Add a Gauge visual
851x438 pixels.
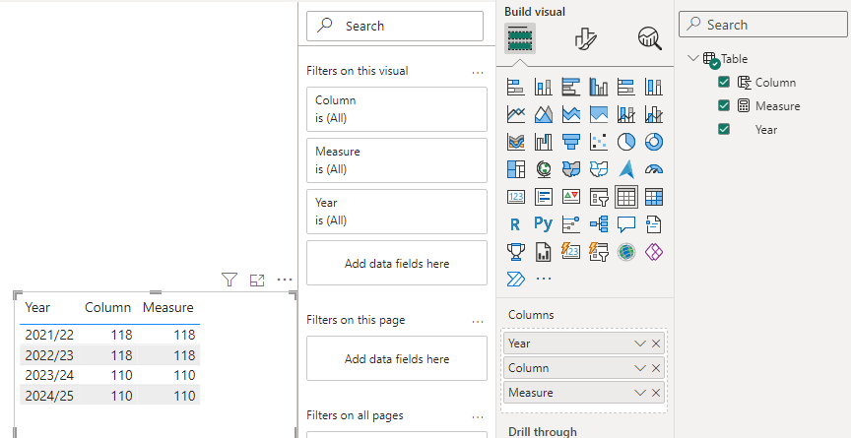[654, 169]
